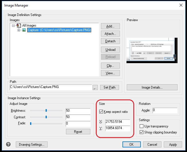The width and height of the screenshot is (187, 152).
Task: Click the Apply button
Action: (x=173, y=144)
